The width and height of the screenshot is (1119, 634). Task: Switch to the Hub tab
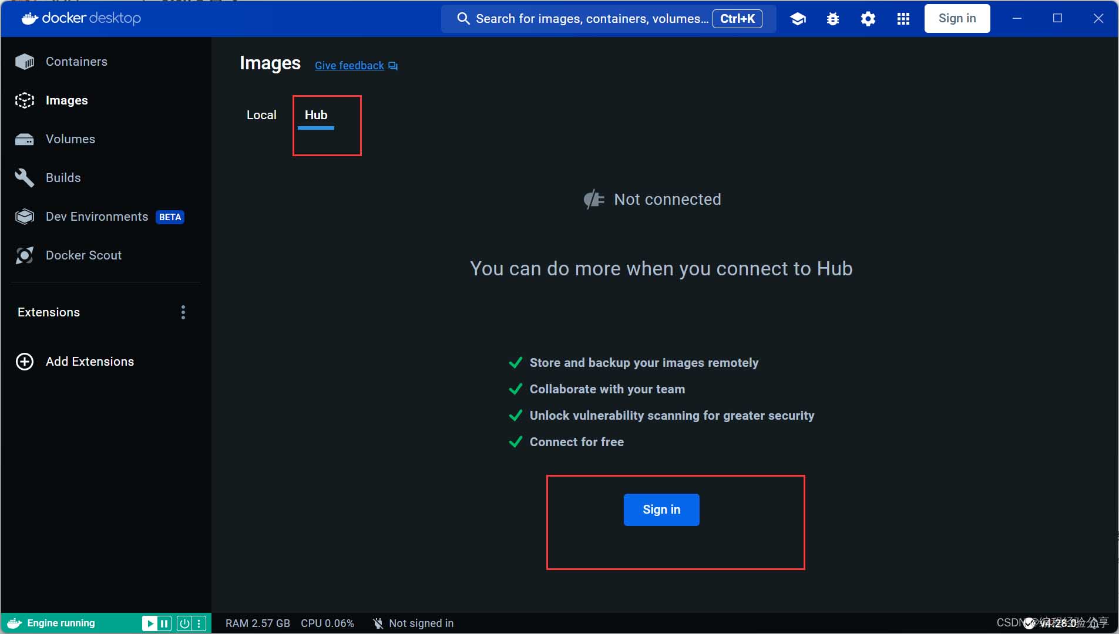[x=316, y=115]
